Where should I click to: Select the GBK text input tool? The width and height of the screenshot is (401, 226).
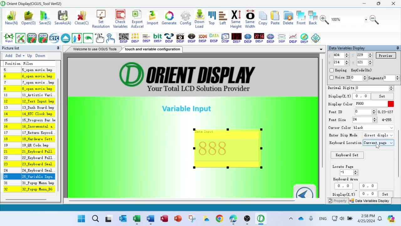click(43, 38)
